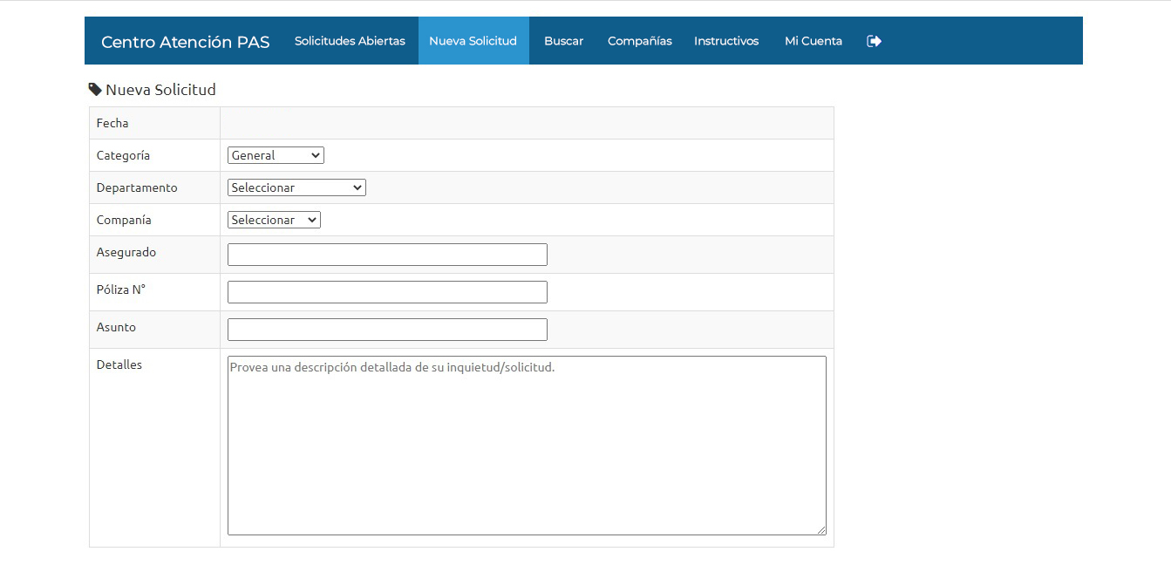Screen dimensions: 1171x572
Task: Click into the Póliza N° input
Action: 387,292
